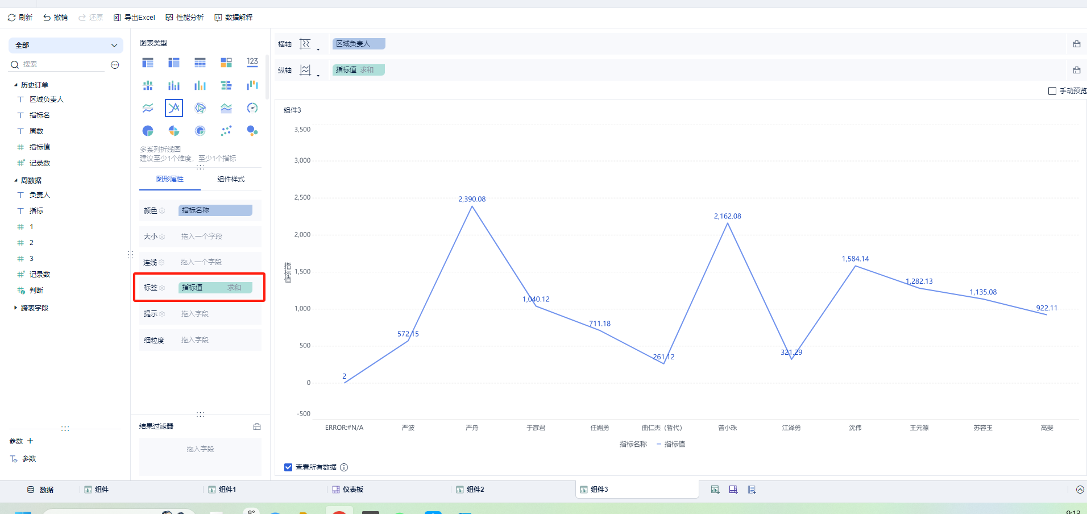Image resolution: width=1087 pixels, height=514 pixels.
Task: Open the 标签 attribute settings gear
Action: (x=162, y=288)
